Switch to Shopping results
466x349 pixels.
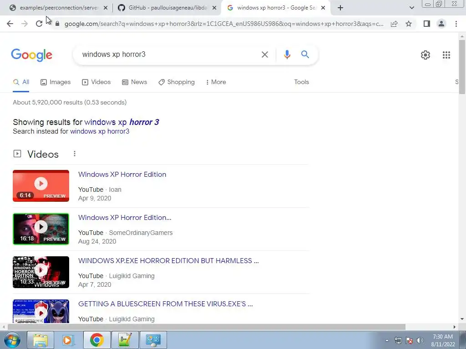coord(177,82)
